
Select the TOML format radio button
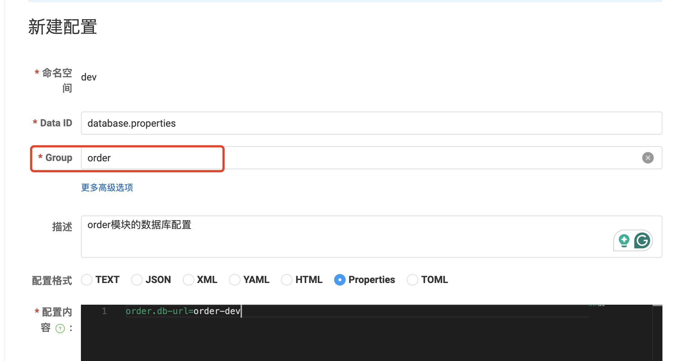click(412, 280)
